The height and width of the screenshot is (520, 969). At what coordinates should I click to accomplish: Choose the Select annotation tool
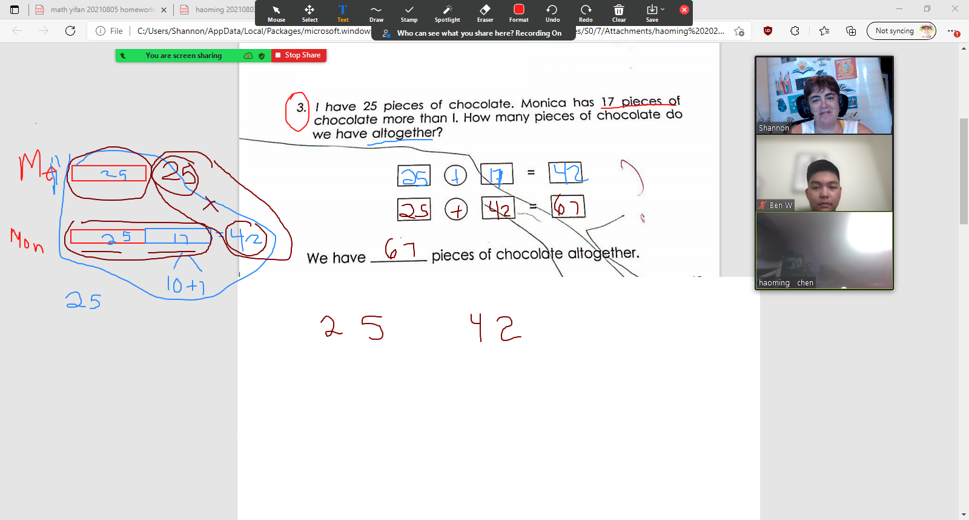(309, 13)
